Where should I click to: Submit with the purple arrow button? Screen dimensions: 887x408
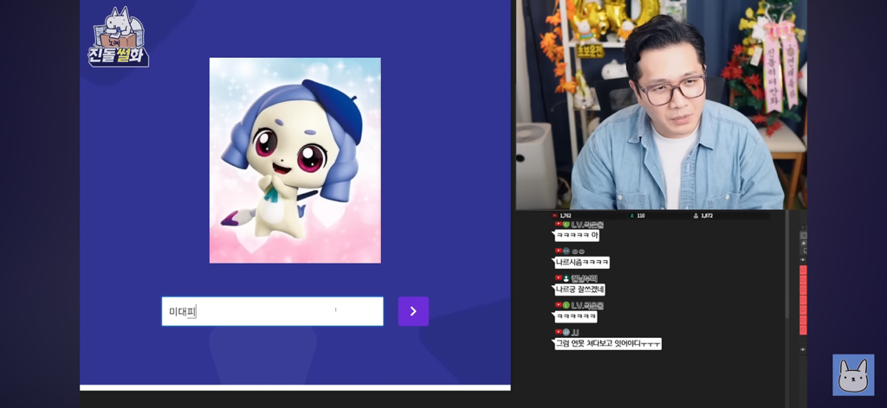(x=413, y=311)
